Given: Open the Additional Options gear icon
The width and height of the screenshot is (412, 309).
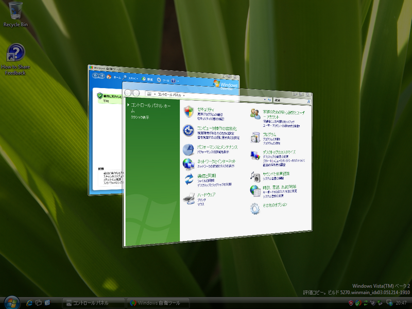Looking at the screenshot, I should pyautogui.click(x=255, y=209).
